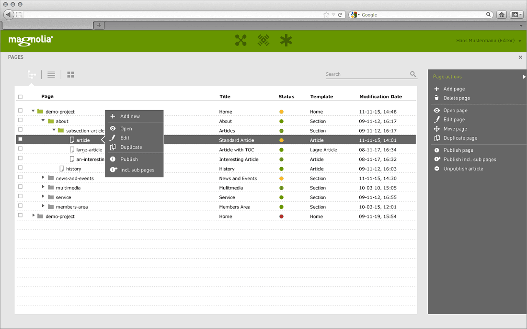Viewport: 527px width, 329px height.
Task: Switch to flat list view
Action: click(x=51, y=74)
